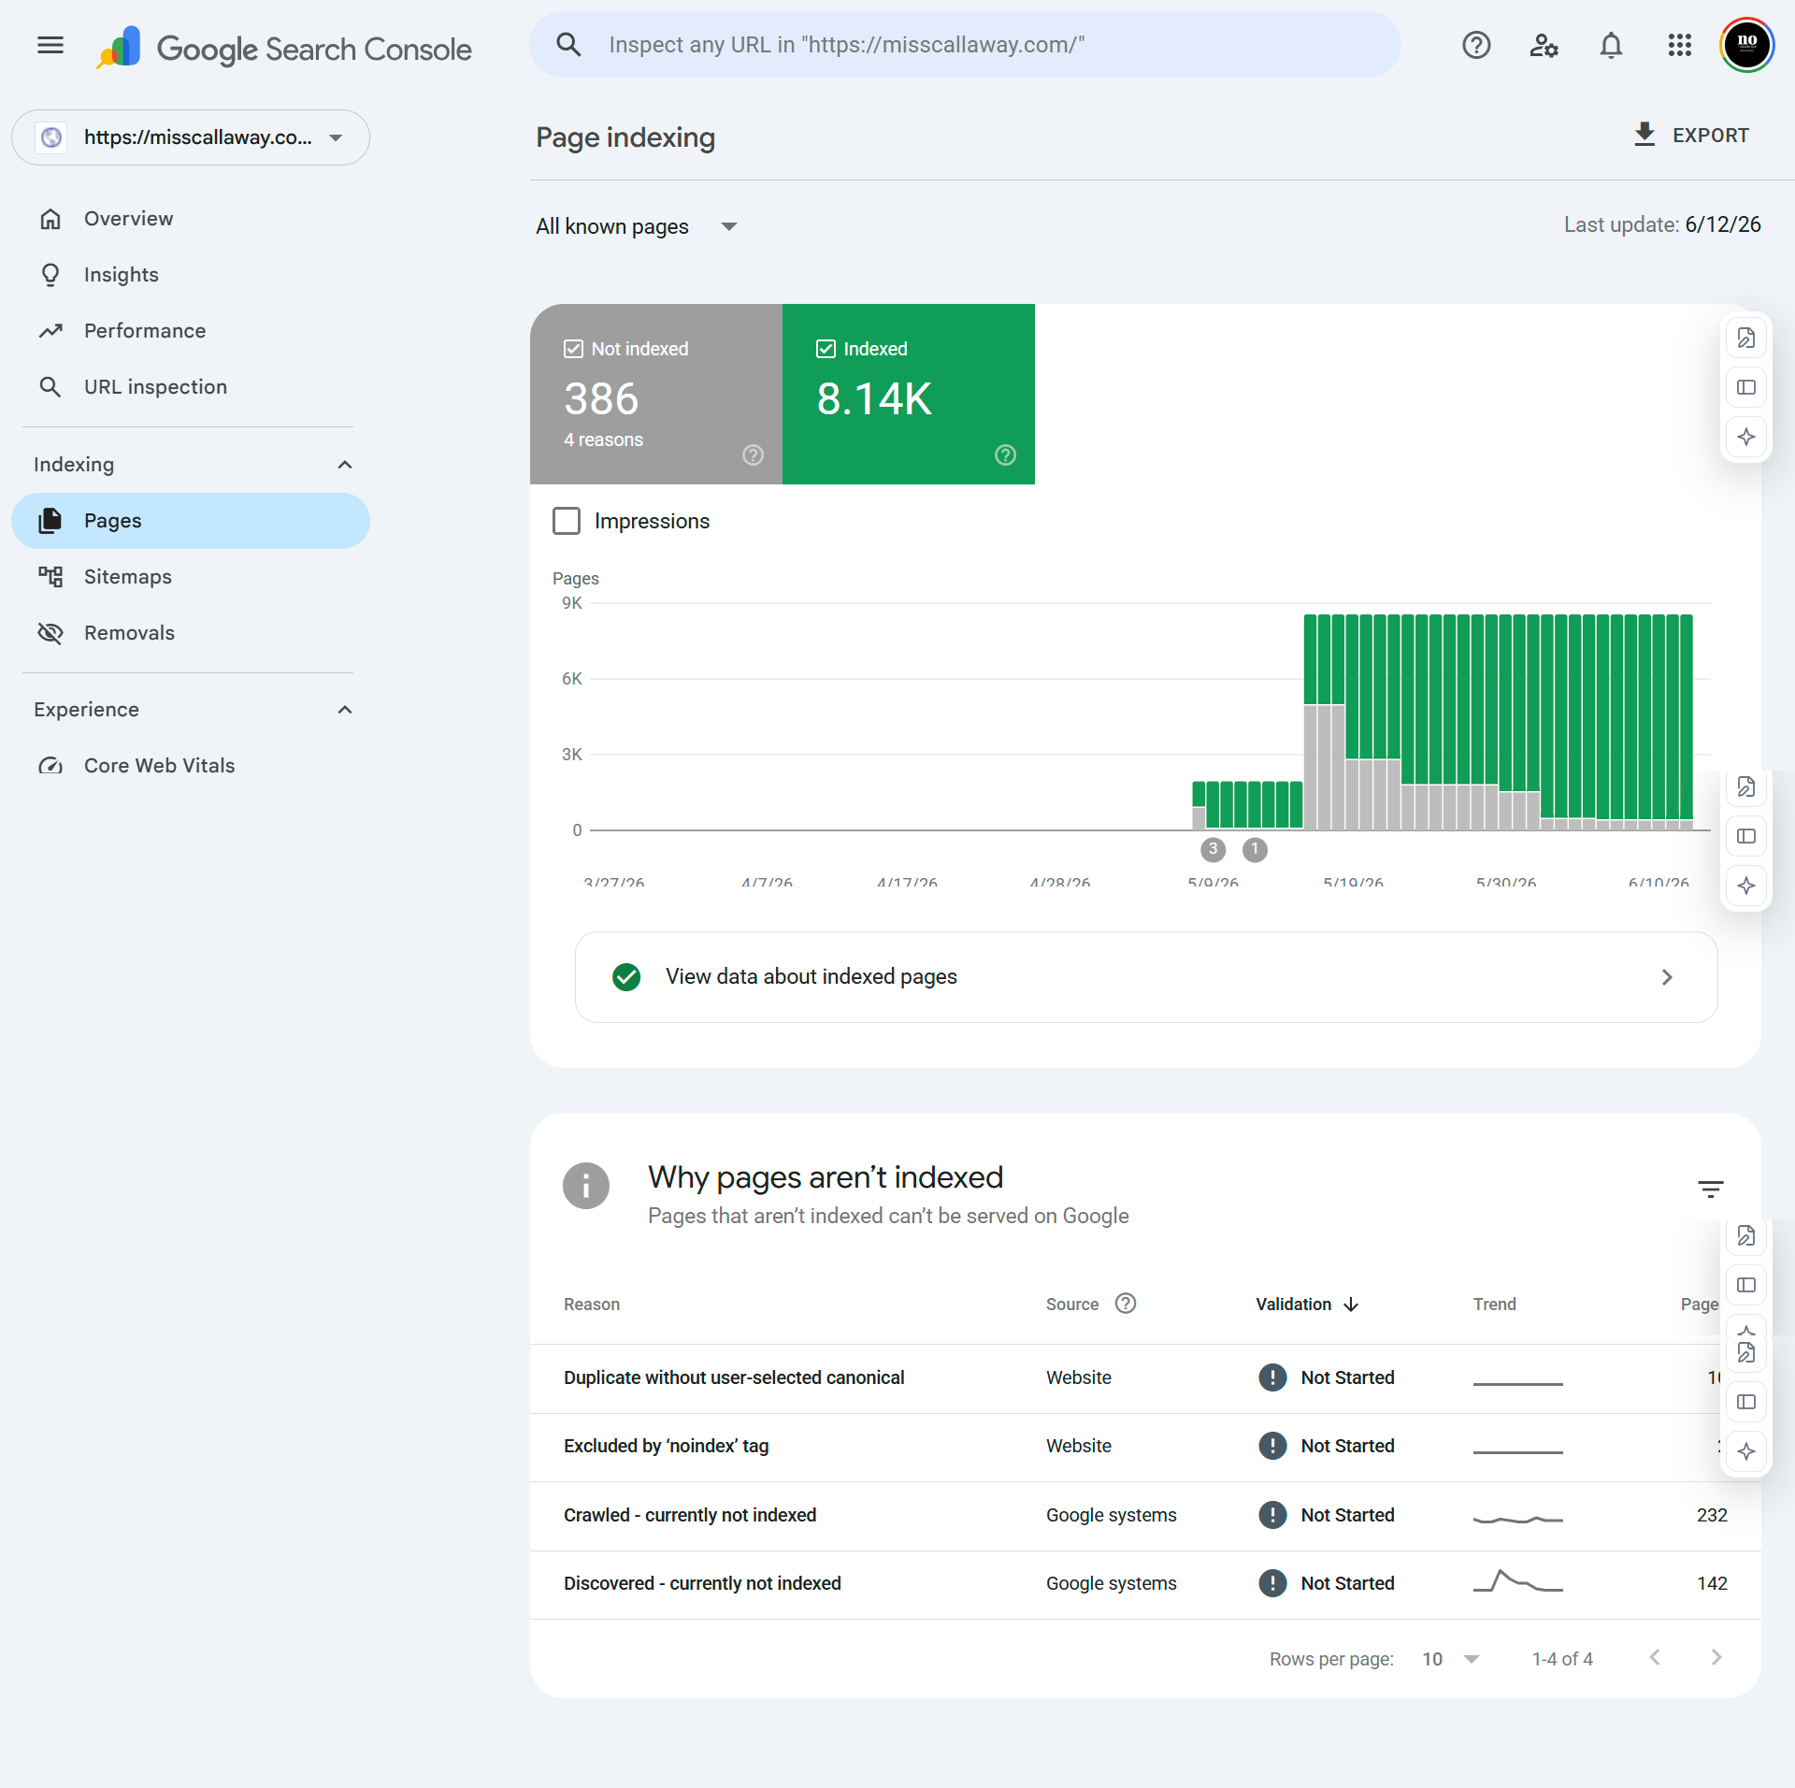Sort by Validation column
This screenshot has height=1788, width=1795.
point(1306,1305)
